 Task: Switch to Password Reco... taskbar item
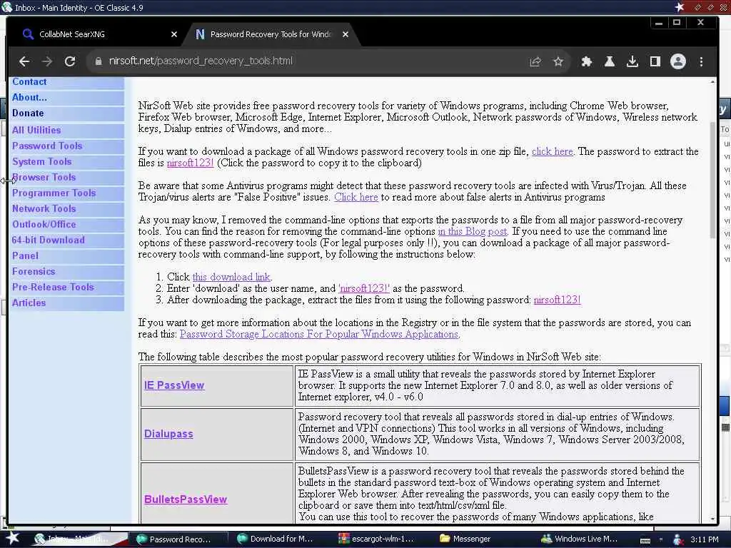(178, 539)
